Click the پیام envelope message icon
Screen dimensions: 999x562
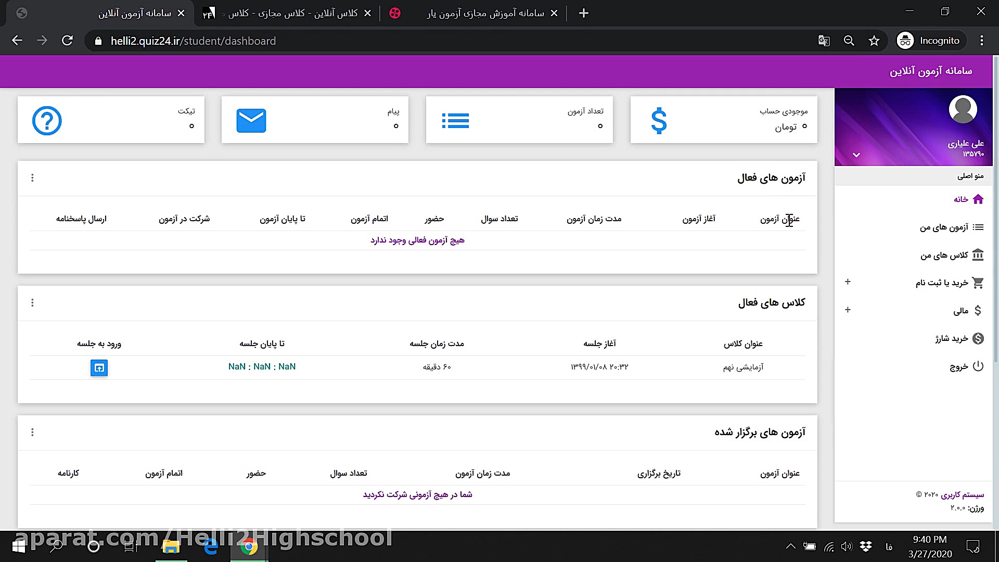(x=251, y=120)
